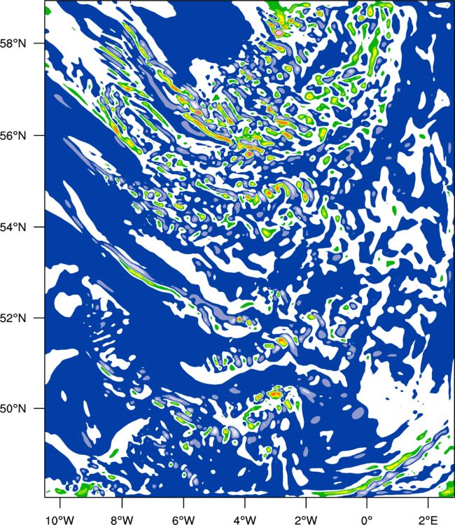Click the 8°W longitude label

point(122,520)
